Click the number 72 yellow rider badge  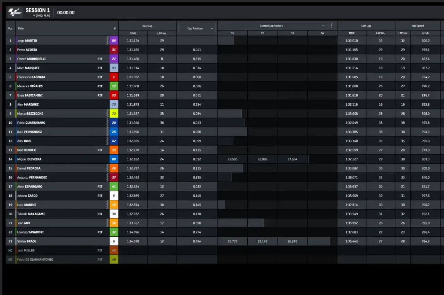pos(114,113)
